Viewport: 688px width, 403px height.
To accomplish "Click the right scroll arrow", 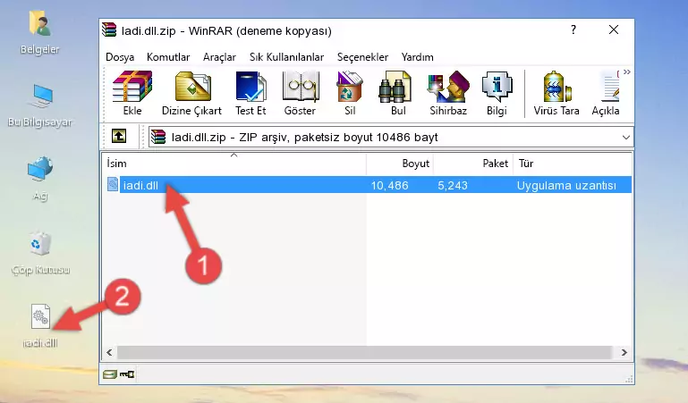I will pos(624,352).
